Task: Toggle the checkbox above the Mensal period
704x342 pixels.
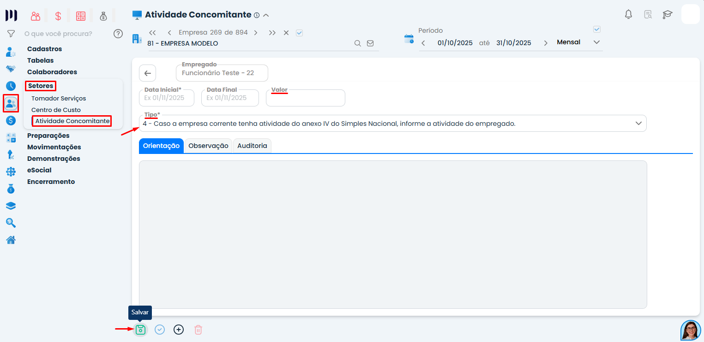Action: (x=597, y=29)
